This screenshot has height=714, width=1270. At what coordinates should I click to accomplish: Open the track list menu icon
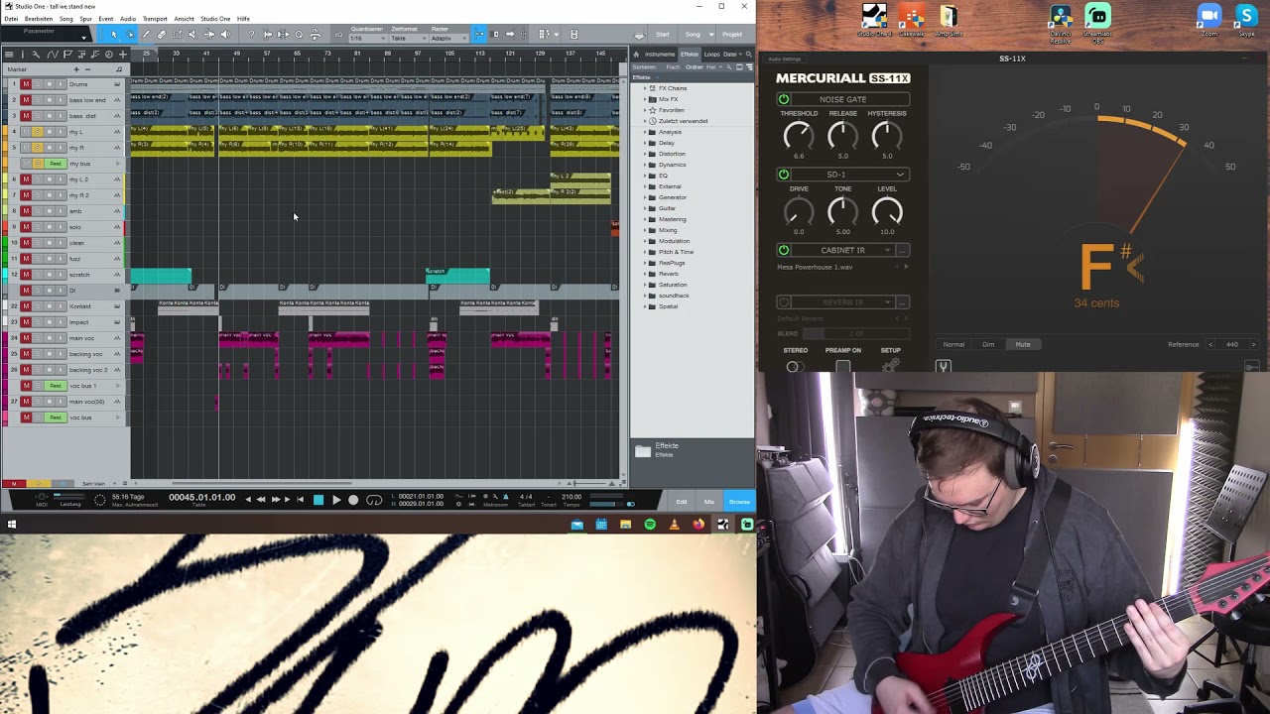[9, 55]
